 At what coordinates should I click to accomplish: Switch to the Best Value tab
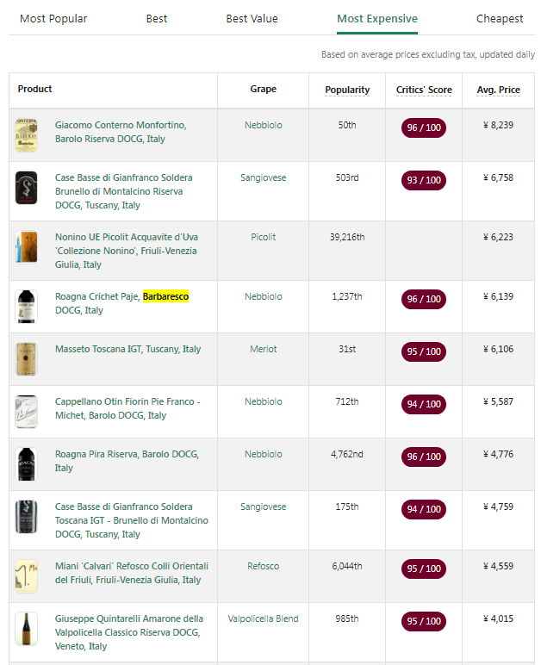252,18
